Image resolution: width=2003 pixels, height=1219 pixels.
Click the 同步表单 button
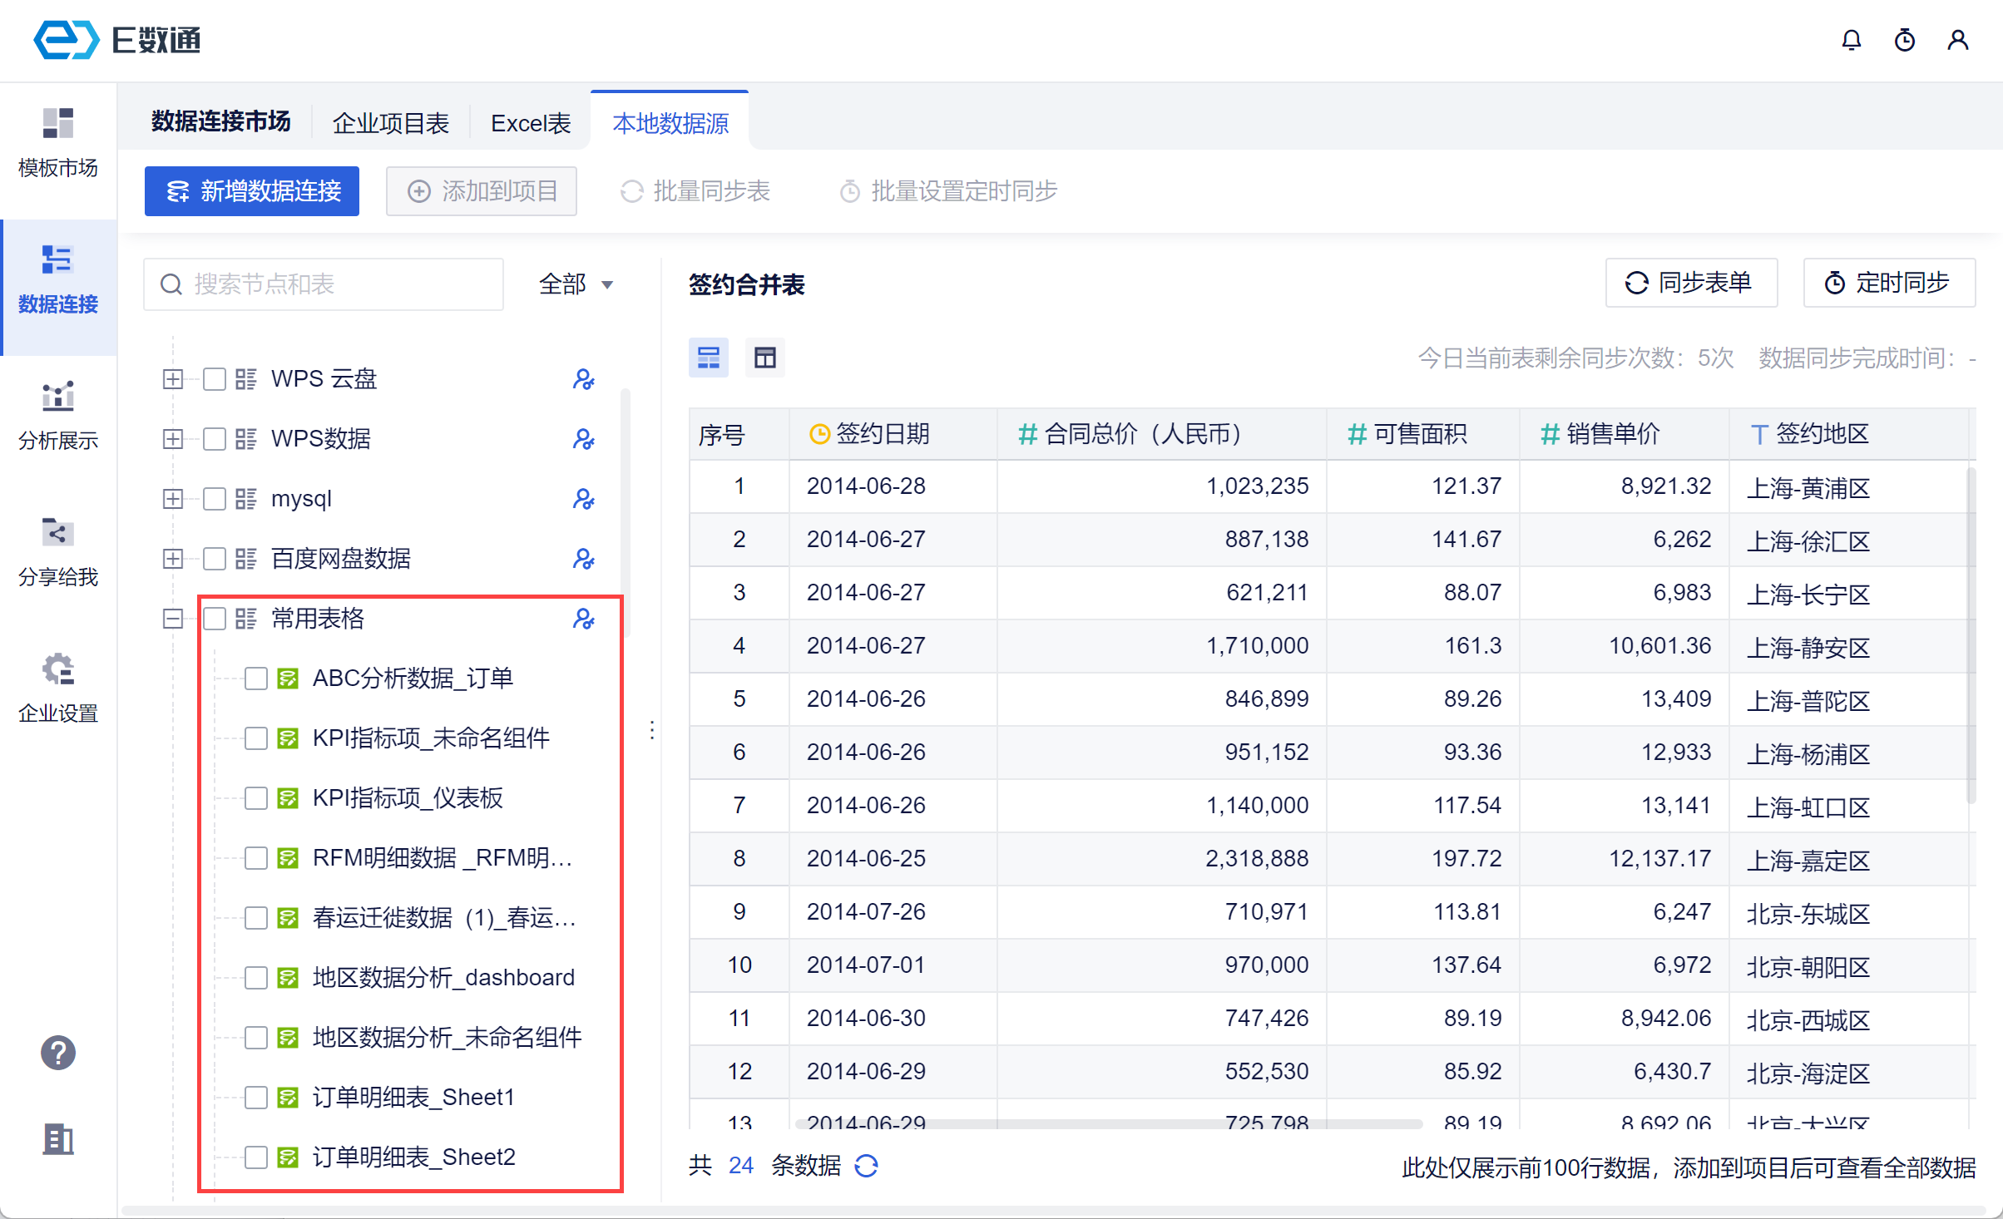pos(1690,284)
